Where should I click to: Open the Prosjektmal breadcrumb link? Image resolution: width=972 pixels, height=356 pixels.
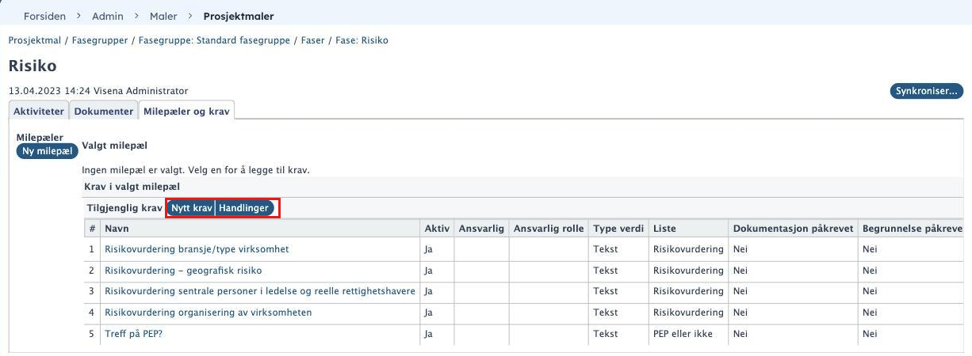pyautogui.click(x=35, y=40)
